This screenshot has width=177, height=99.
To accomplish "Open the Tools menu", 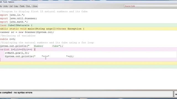I will (5, 2).
